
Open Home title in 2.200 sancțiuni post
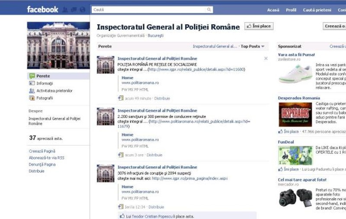(127, 135)
